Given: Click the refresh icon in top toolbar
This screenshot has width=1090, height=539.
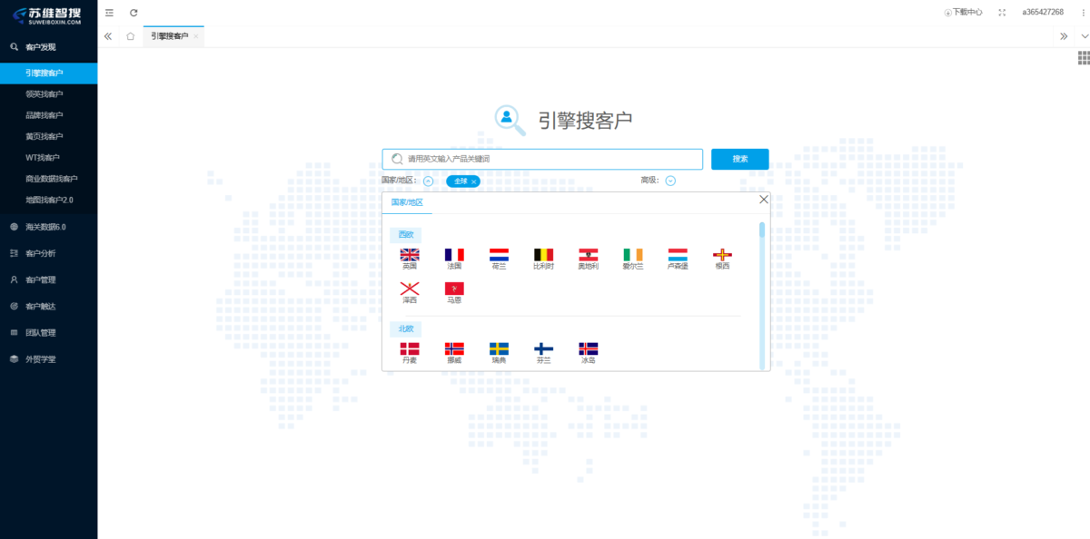Looking at the screenshot, I should 134,13.
